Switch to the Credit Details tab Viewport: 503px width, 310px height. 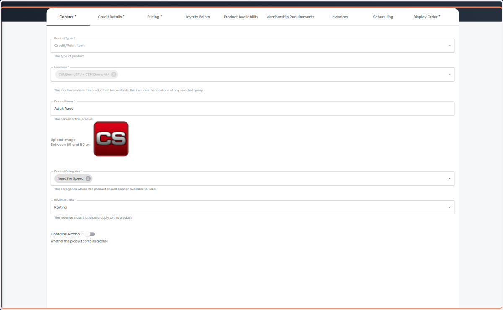pyautogui.click(x=111, y=17)
